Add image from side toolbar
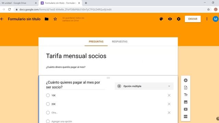The width and height of the screenshot is (219, 123). coord(185,102)
